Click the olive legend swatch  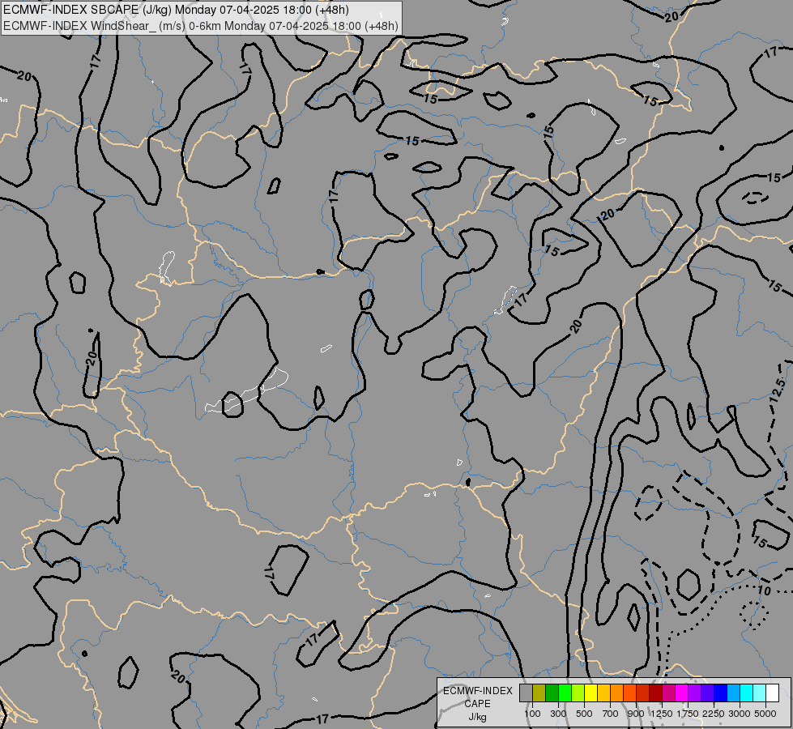(539, 693)
